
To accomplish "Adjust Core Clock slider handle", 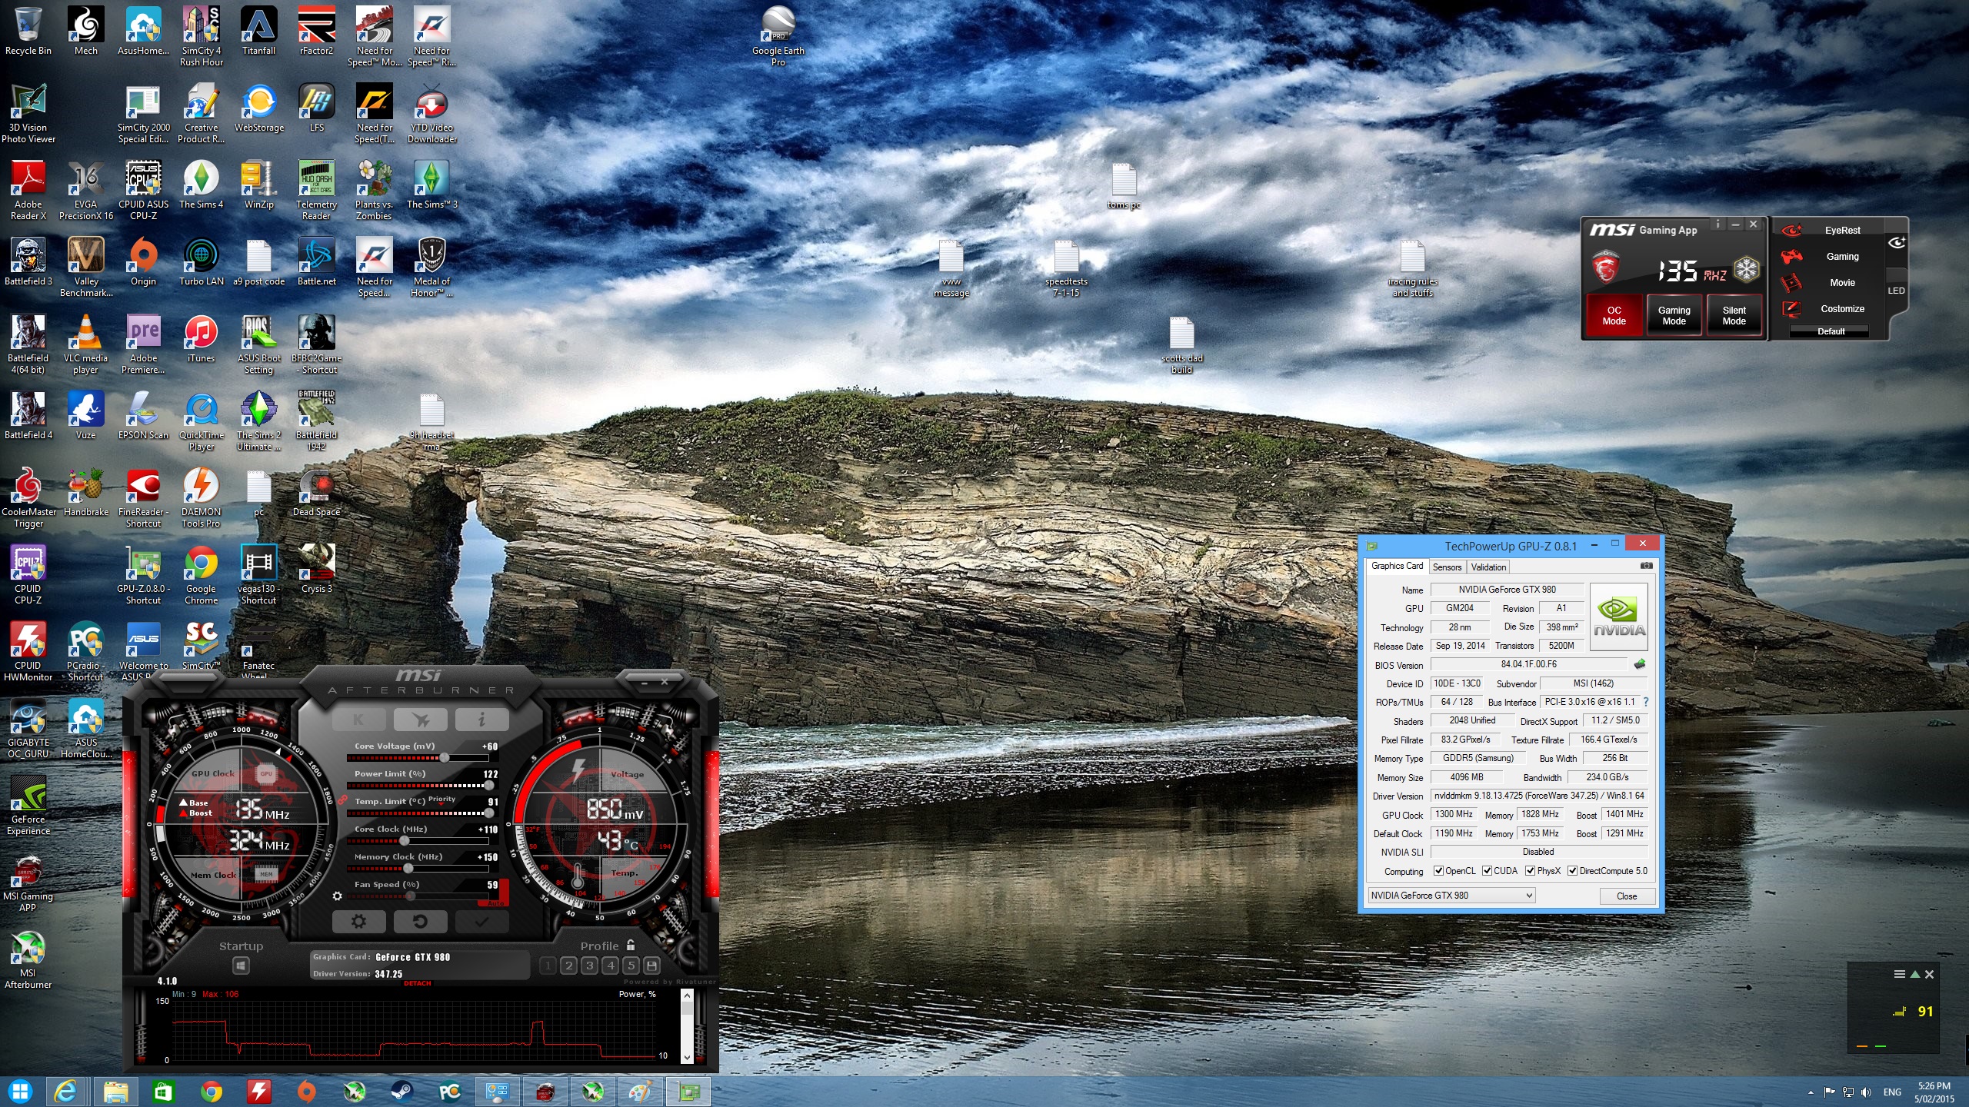I will [405, 841].
